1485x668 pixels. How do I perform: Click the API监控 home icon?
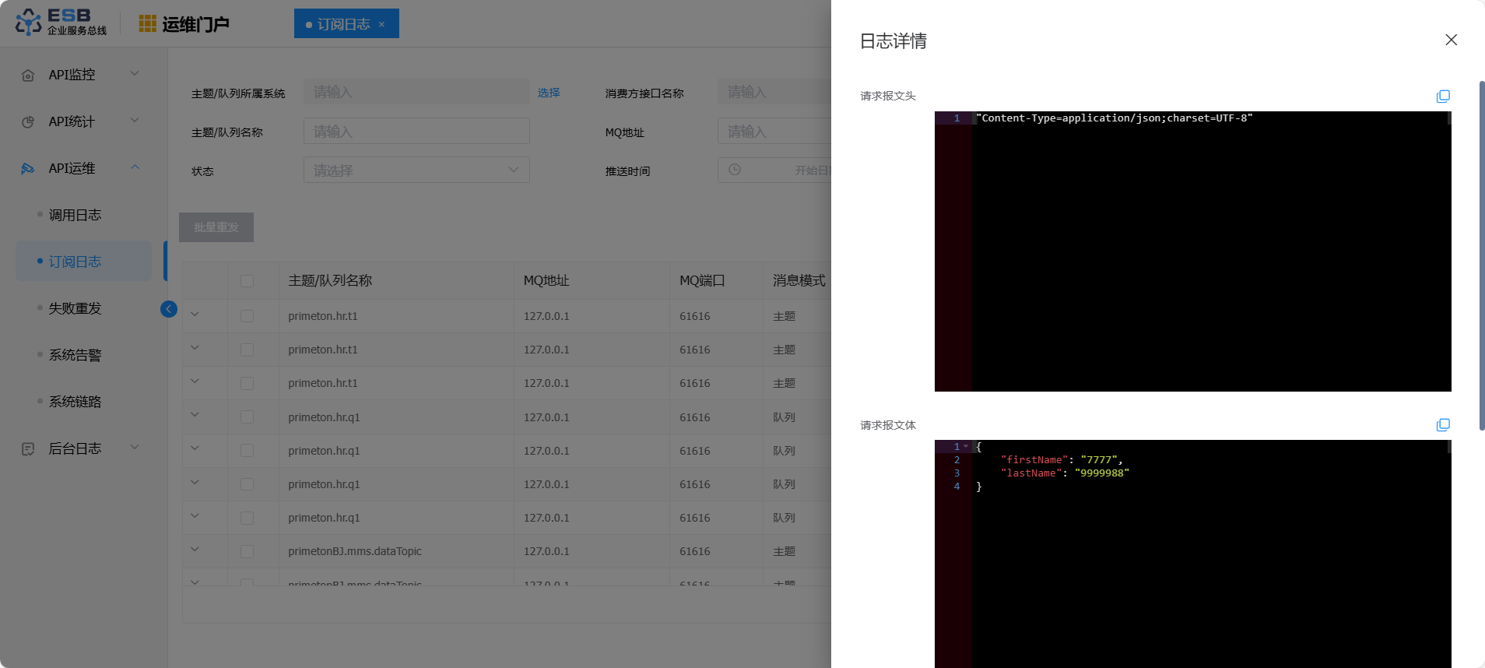pyautogui.click(x=28, y=76)
